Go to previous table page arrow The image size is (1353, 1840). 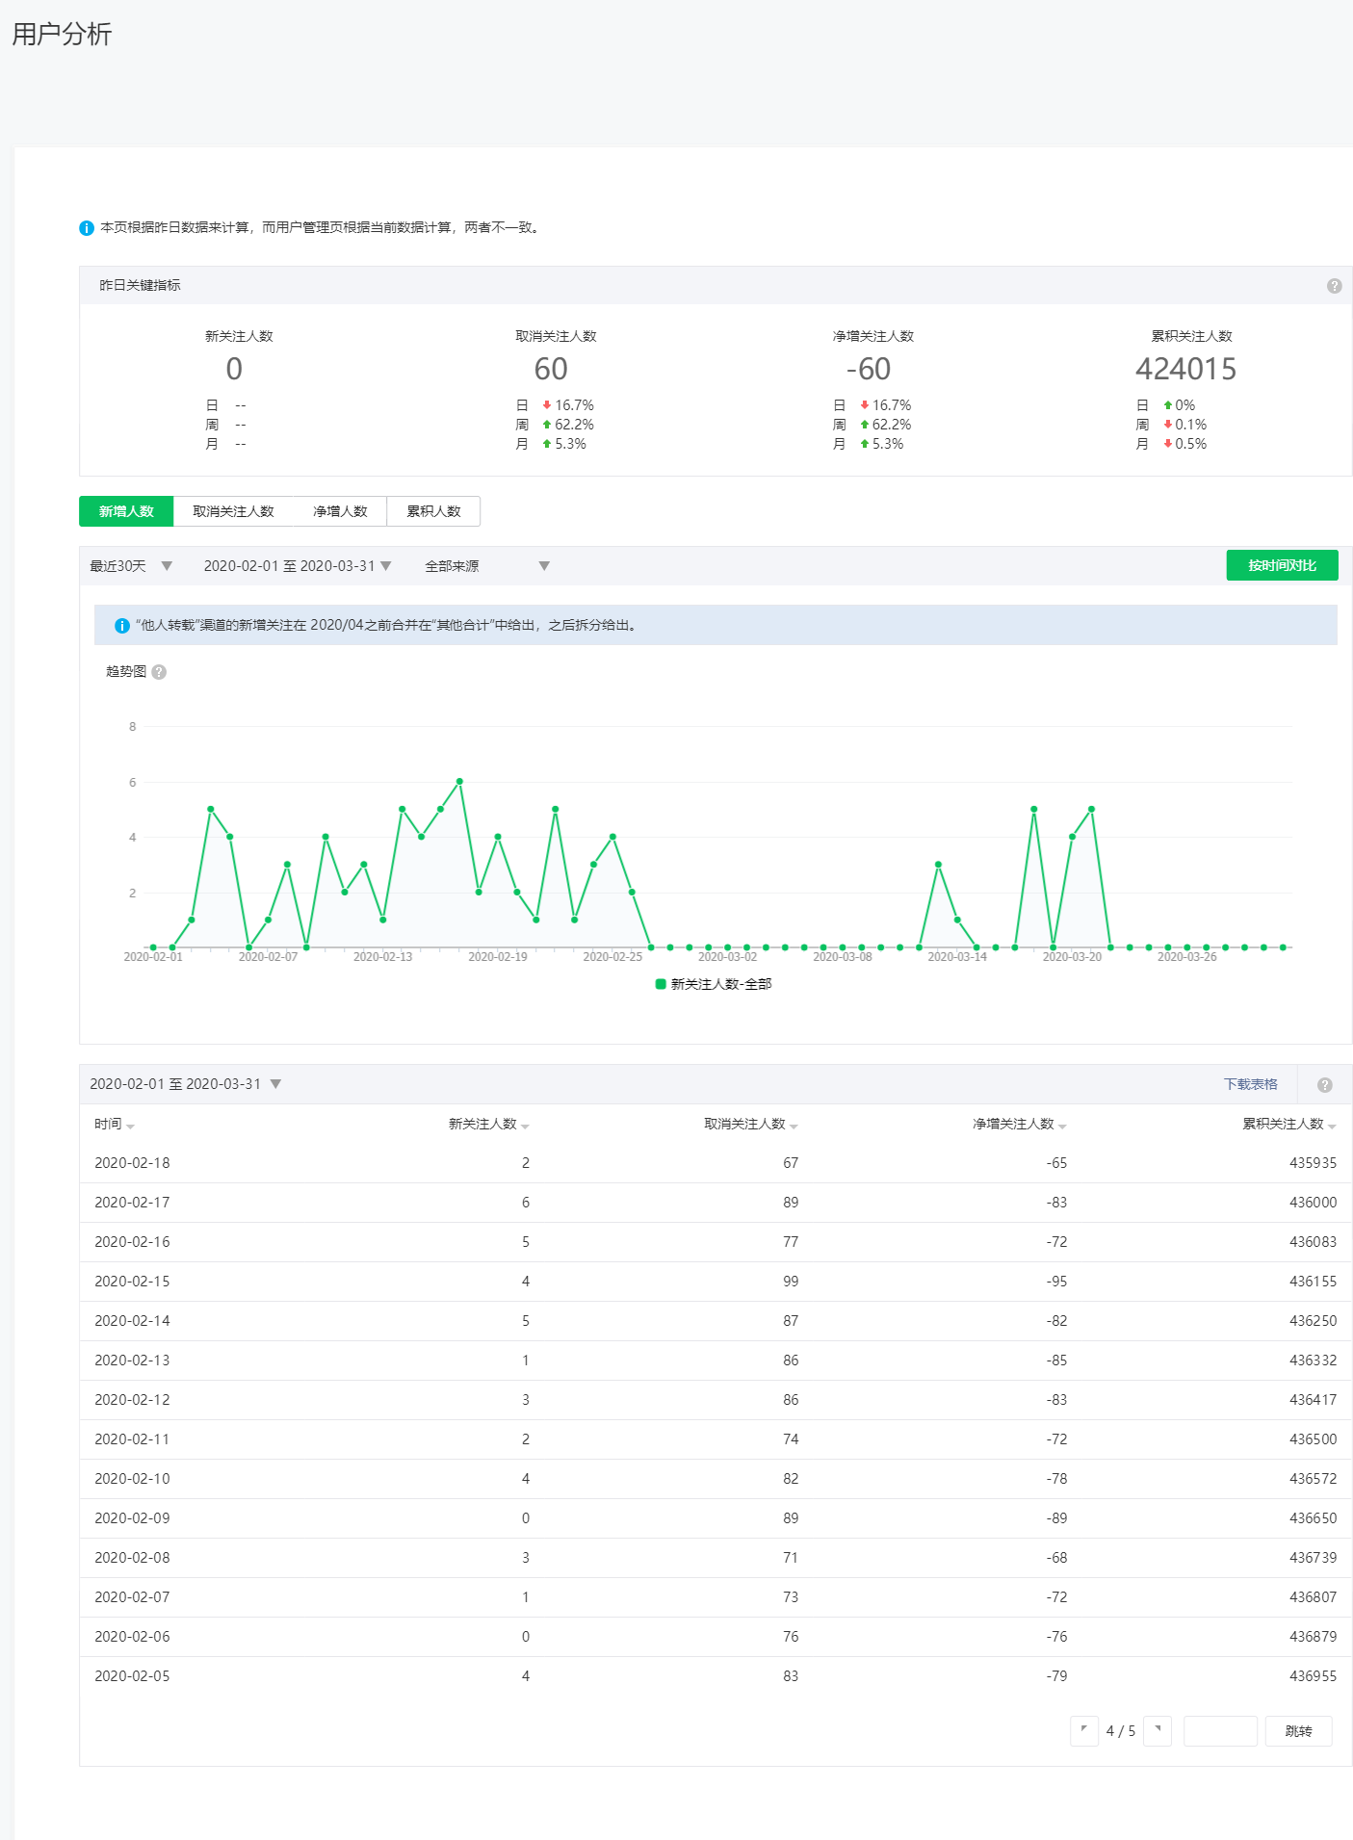[x=1084, y=1731]
